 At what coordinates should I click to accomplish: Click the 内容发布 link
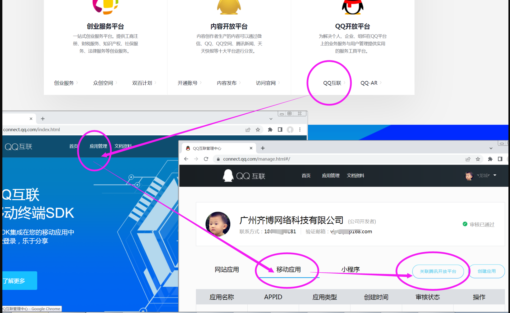pos(227,83)
